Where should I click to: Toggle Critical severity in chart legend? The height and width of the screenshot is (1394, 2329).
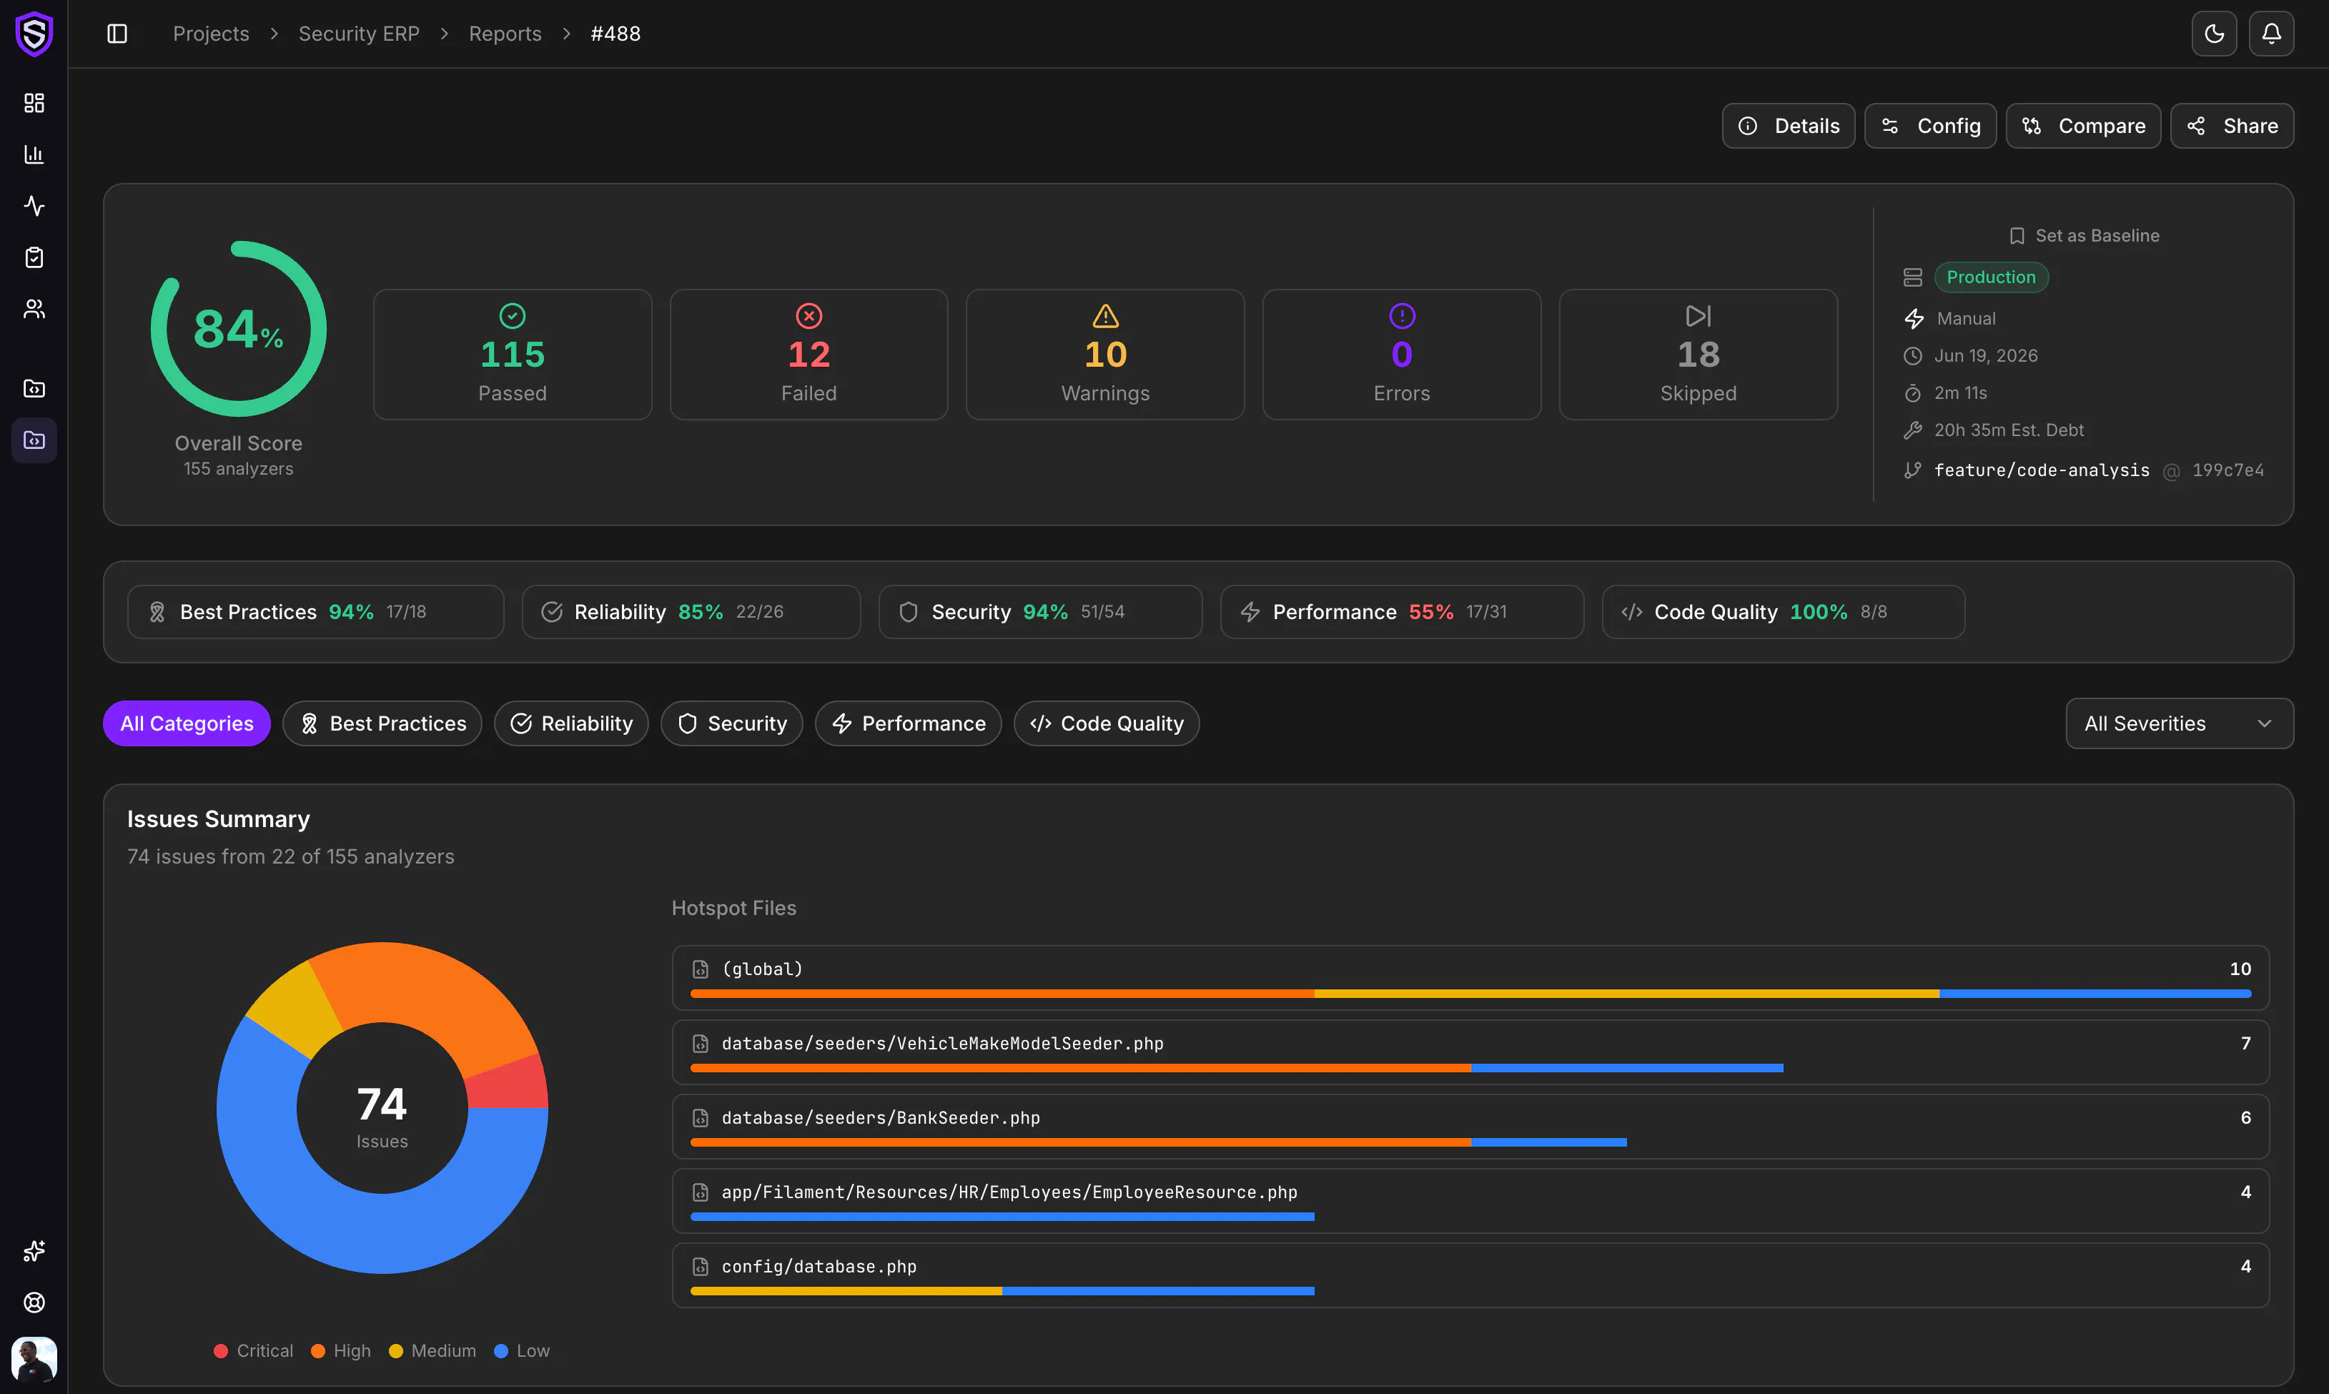pos(254,1351)
